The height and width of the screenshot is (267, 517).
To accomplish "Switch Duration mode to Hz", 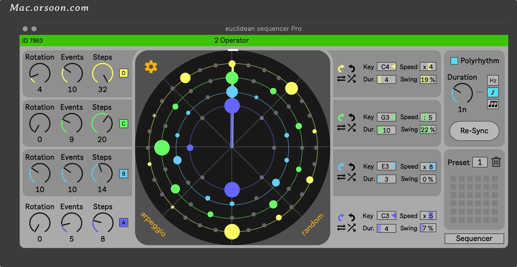I will pos(493,80).
